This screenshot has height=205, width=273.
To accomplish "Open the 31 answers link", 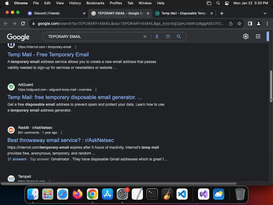I will [17, 159].
